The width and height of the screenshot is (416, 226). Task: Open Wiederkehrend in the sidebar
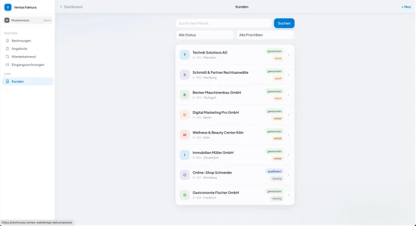pos(28,57)
